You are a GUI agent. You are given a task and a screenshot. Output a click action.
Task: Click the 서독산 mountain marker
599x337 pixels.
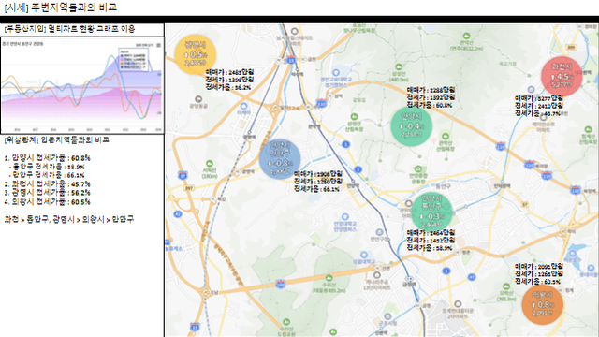click(x=209, y=164)
